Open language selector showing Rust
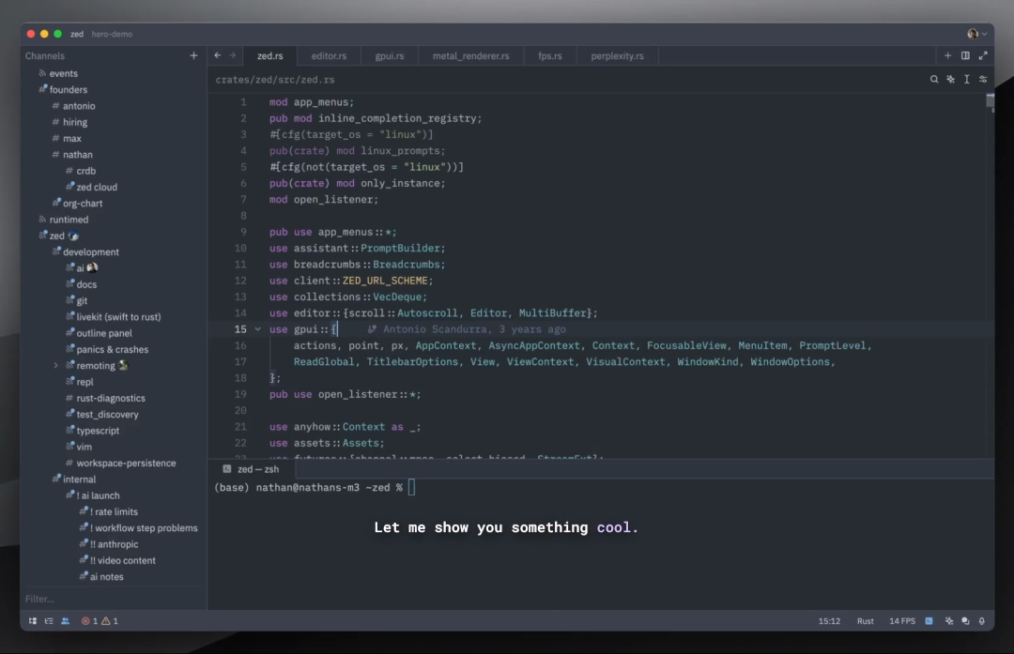The height and width of the screenshot is (654, 1014). [866, 621]
